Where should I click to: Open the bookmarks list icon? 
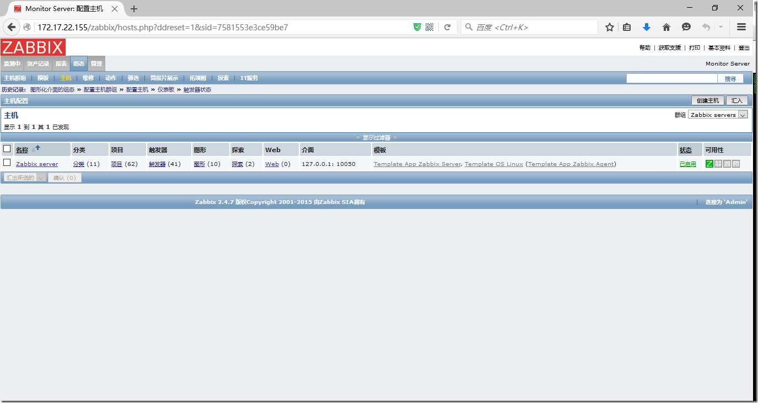(x=627, y=27)
